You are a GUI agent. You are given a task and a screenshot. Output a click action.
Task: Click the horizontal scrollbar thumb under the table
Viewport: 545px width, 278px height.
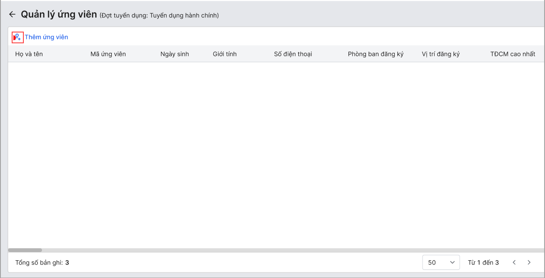click(25, 250)
